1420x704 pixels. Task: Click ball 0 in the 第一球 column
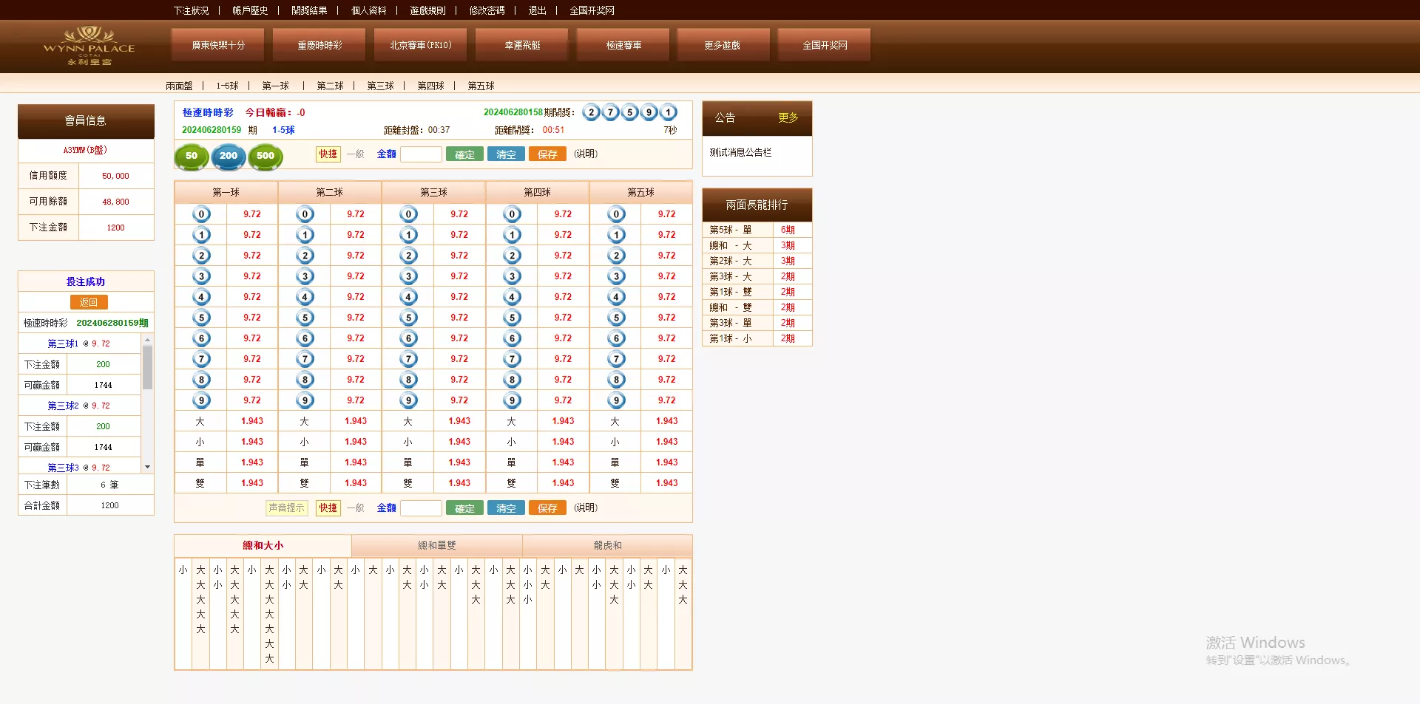(201, 213)
